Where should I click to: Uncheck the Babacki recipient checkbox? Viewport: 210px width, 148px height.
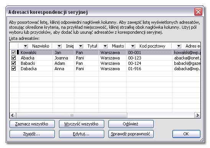[x=13, y=63]
